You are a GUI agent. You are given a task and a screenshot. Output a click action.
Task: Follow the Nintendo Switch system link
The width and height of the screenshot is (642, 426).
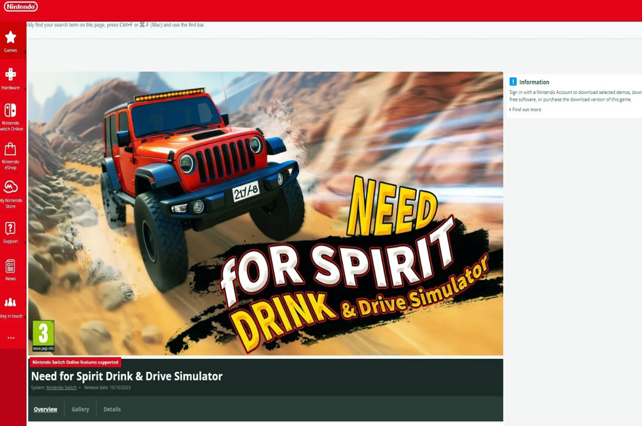coord(61,388)
